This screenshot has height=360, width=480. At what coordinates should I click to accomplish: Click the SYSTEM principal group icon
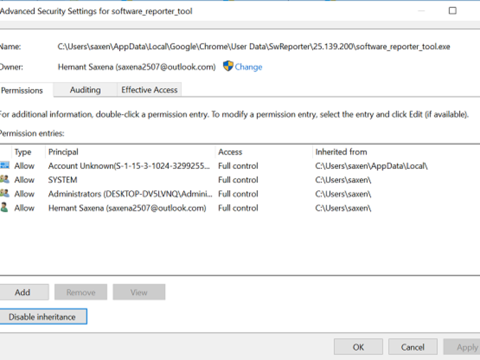click(4, 180)
